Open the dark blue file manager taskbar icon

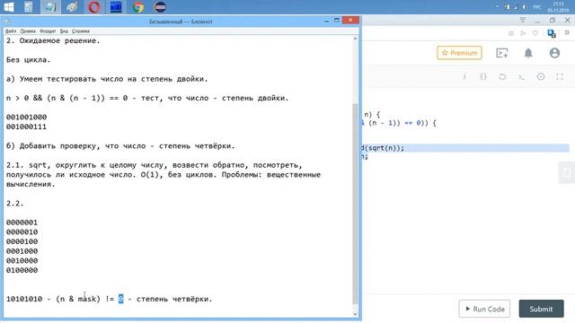click(x=116, y=7)
